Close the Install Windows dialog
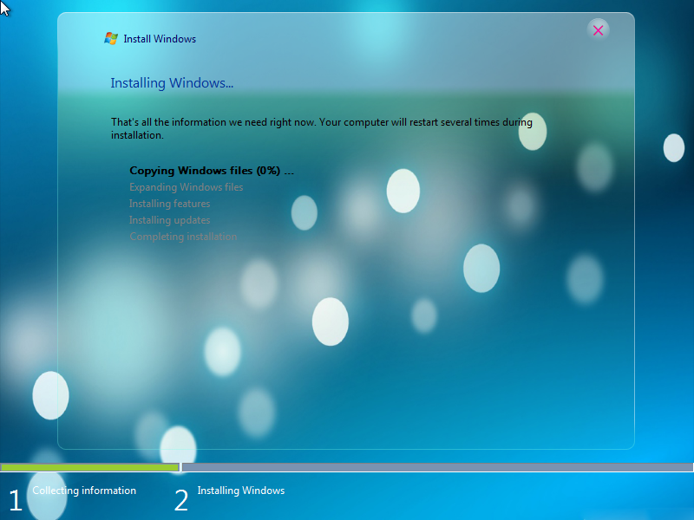 tap(598, 30)
